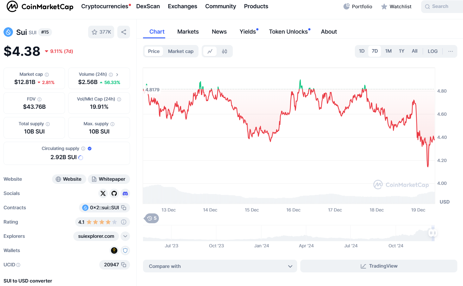Copy the UCID 20947 value
This screenshot has height=286, width=463.
coord(124,265)
